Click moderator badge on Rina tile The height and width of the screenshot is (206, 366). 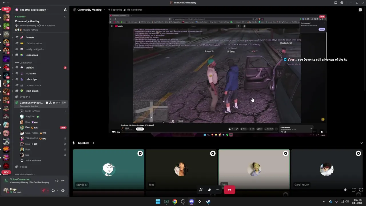[x=213, y=154]
